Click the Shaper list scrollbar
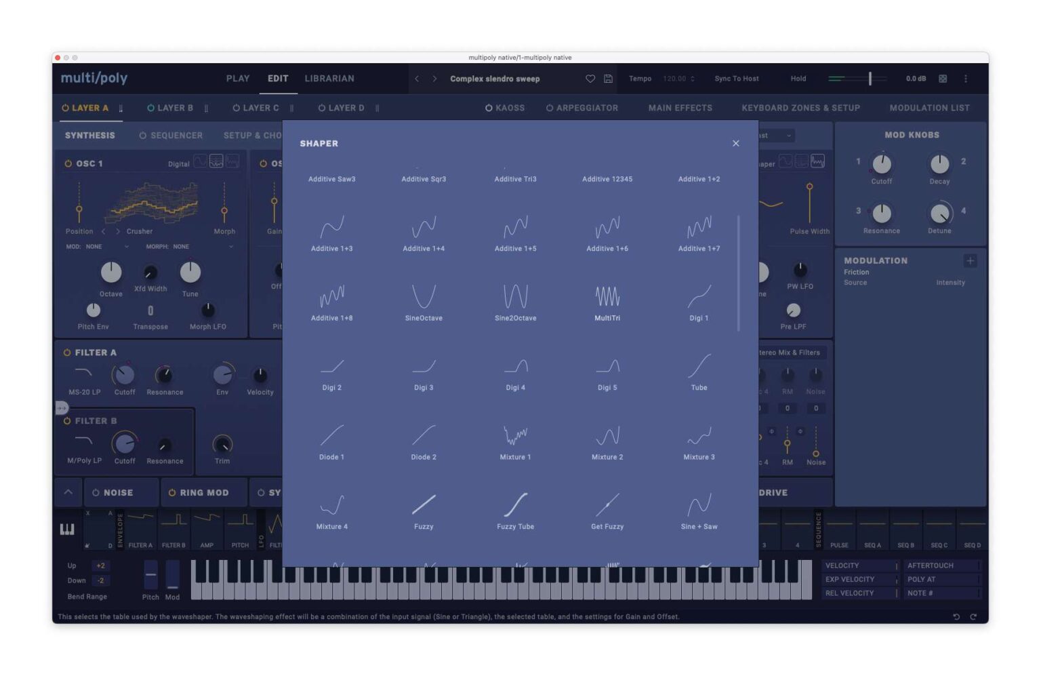1041x676 pixels. [x=738, y=274]
